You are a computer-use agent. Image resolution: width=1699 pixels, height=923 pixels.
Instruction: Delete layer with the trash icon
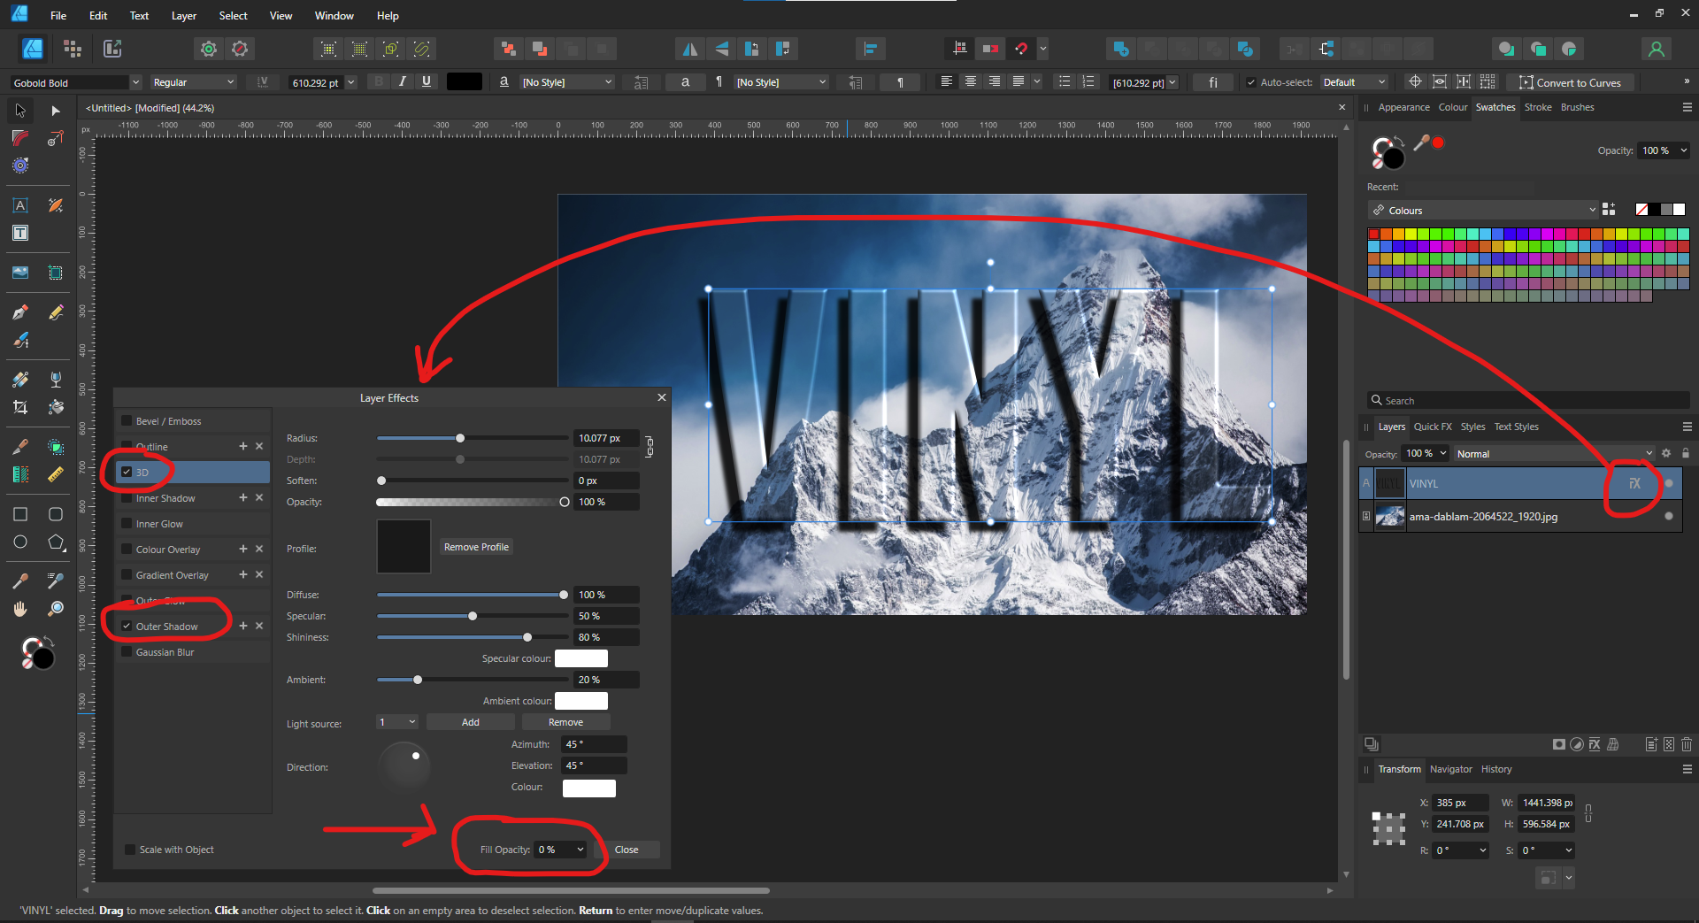(x=1687, y=744)
